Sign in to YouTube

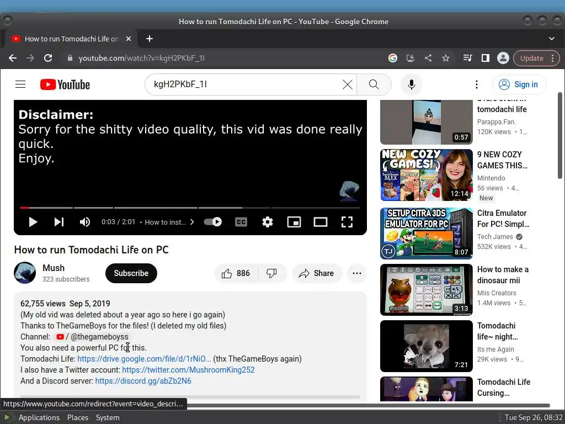519,84
